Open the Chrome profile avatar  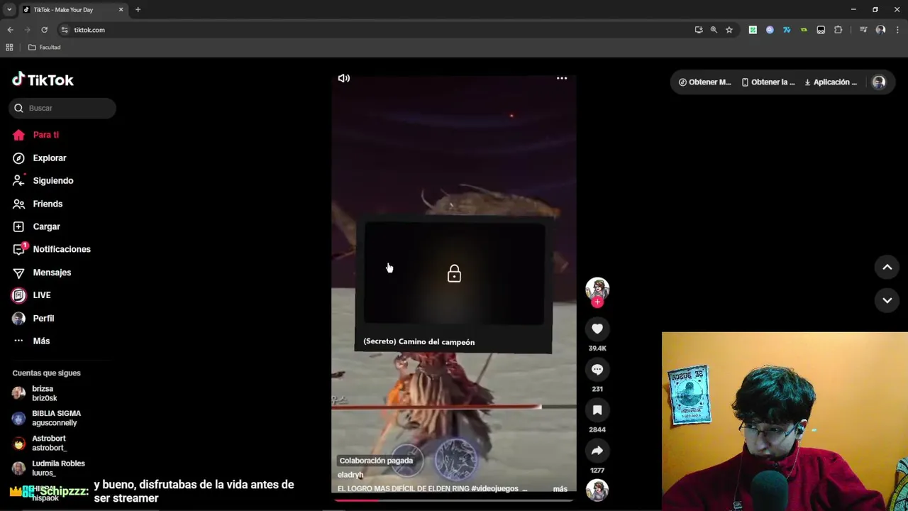click(x=880, y=30)
